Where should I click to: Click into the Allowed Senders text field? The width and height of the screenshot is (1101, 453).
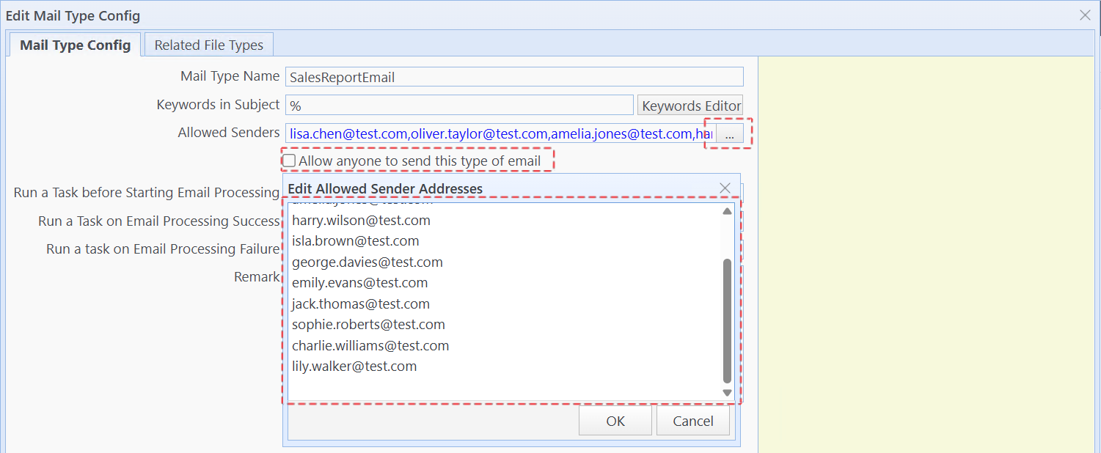click(x=499, y=133)
